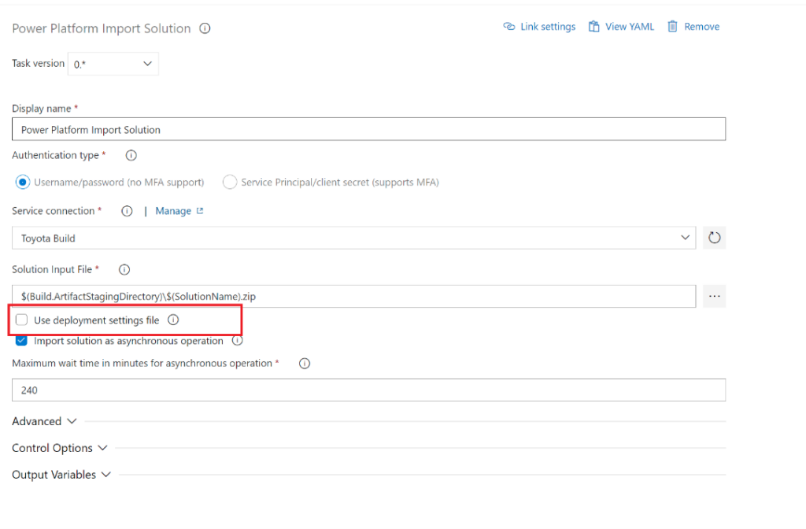Open the Task version dropdown
This screenshot has height=529, width=806.
[113, 65]
